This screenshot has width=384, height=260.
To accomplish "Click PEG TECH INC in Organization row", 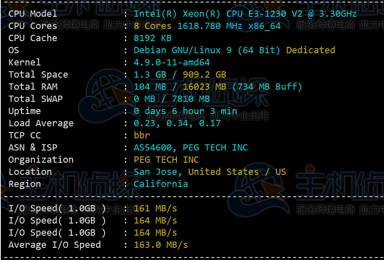I will [166, 160].
